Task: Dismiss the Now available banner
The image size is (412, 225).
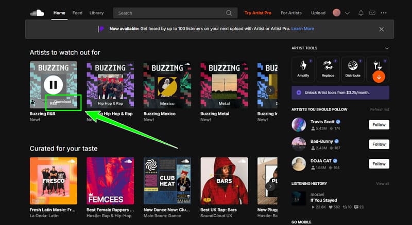Action: [381, 29]
